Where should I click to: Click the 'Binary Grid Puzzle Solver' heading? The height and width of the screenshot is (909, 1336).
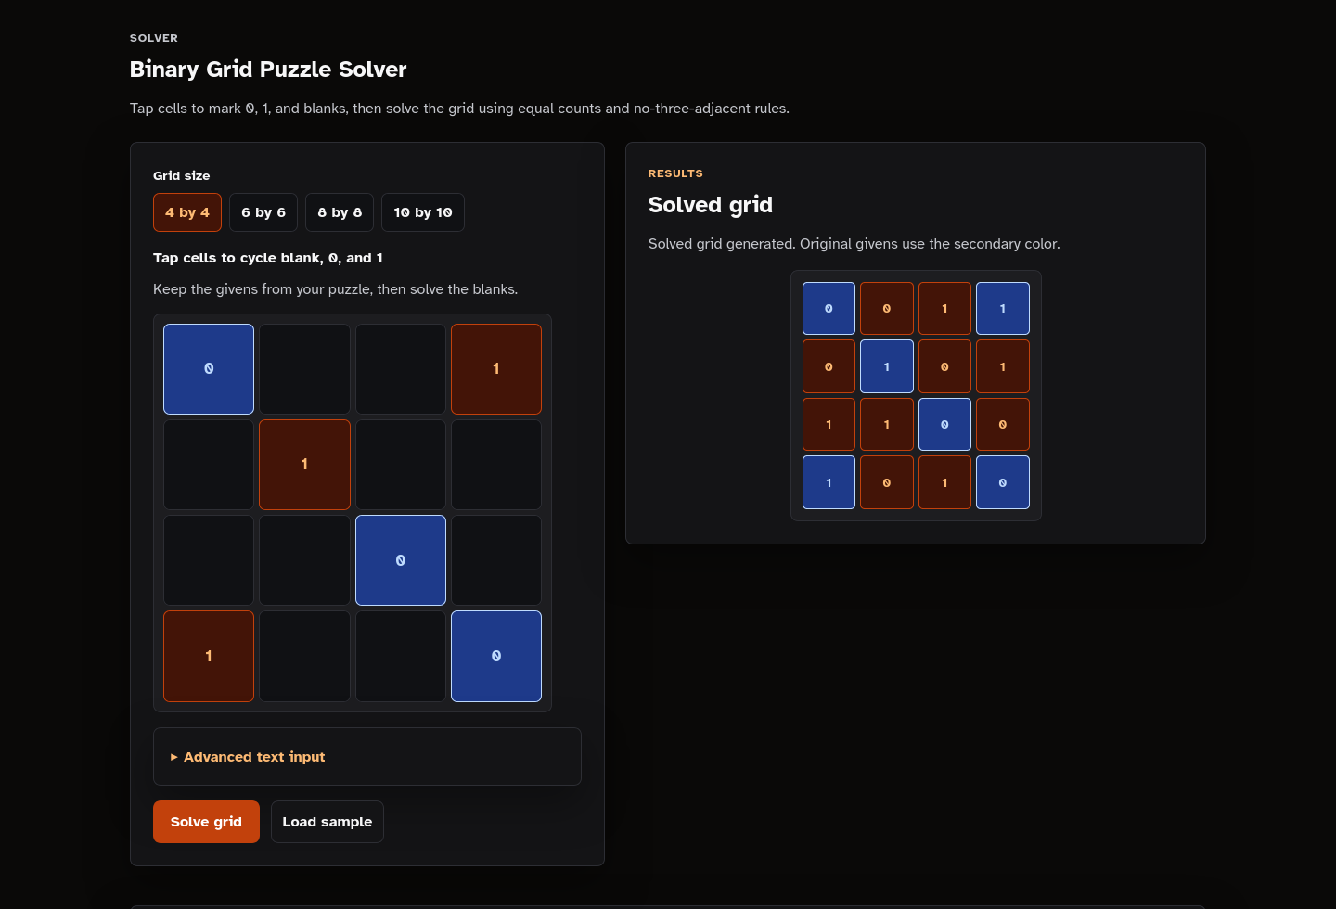click(268, 70)
